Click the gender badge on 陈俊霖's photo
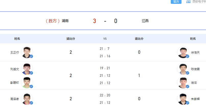206x110 pixels. (x=187, y=73)
